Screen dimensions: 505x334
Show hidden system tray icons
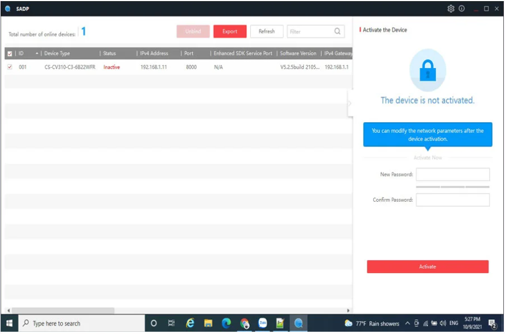click(408, 323)
